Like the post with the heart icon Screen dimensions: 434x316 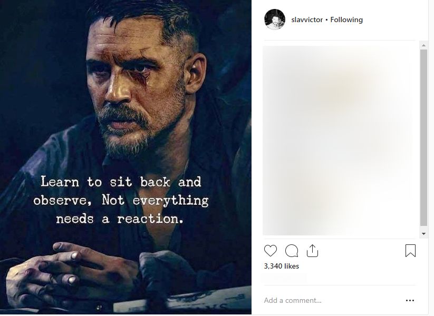[x=270, y=251]
